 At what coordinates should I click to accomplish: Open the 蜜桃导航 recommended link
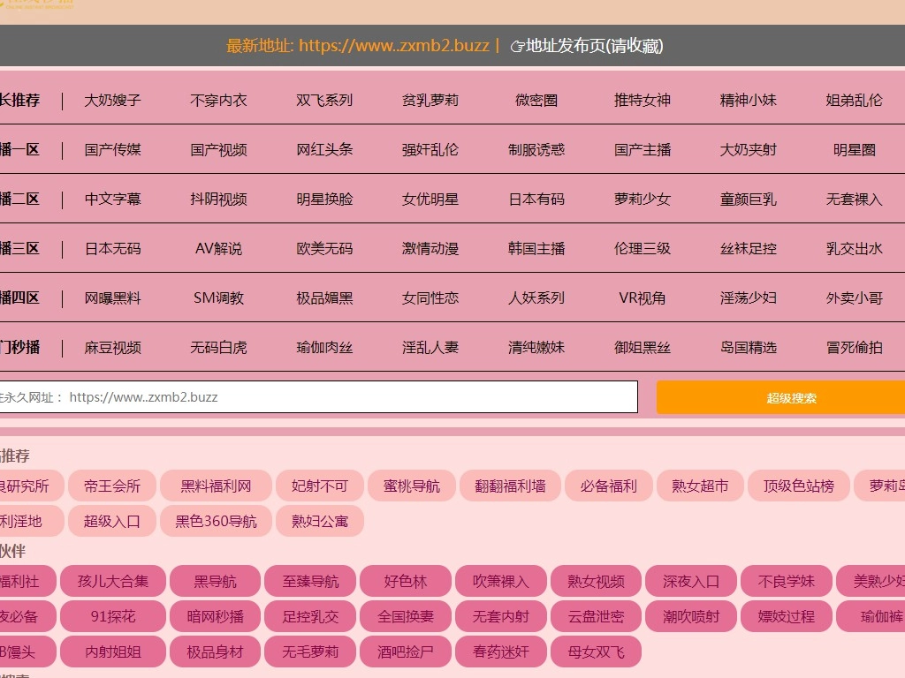click(x=411, y=486)
